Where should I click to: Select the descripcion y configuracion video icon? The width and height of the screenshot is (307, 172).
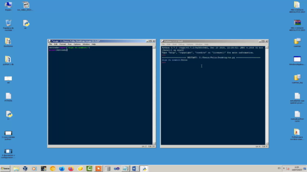point(8,153)
